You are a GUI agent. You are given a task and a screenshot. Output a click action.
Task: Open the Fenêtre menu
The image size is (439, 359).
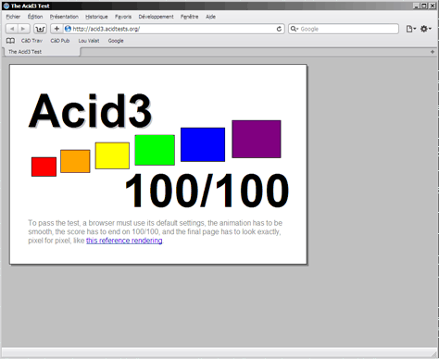point(190,17)
